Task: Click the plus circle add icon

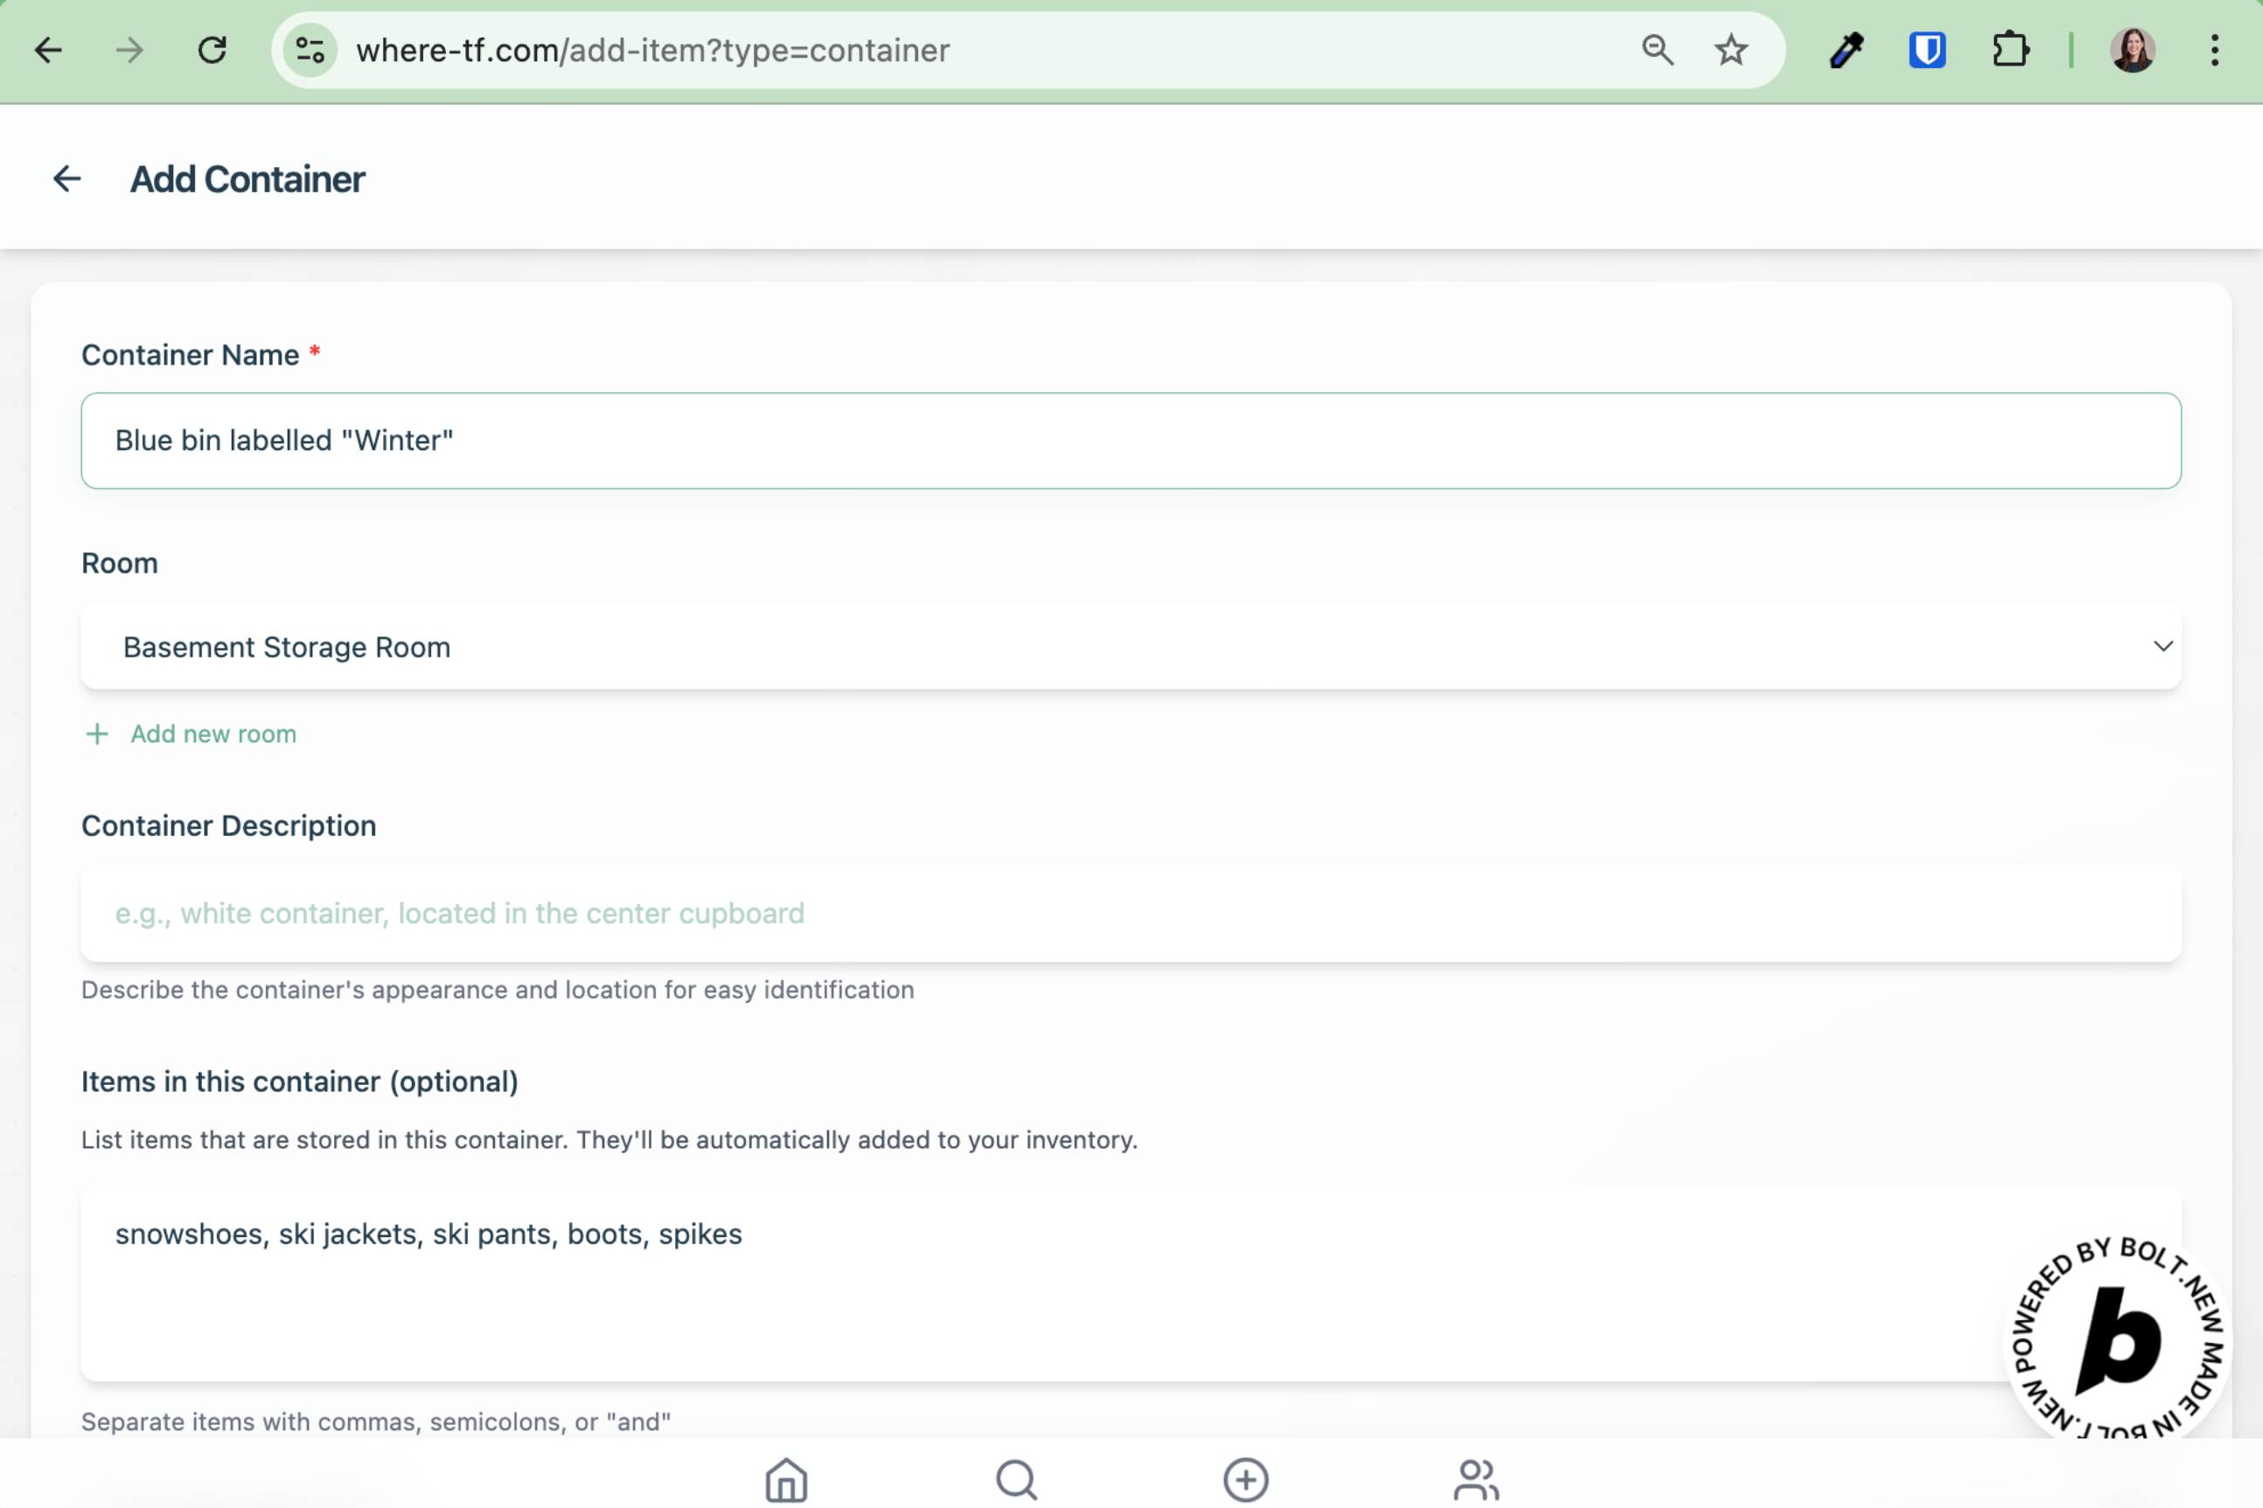Action: tap(1245, 1479)
